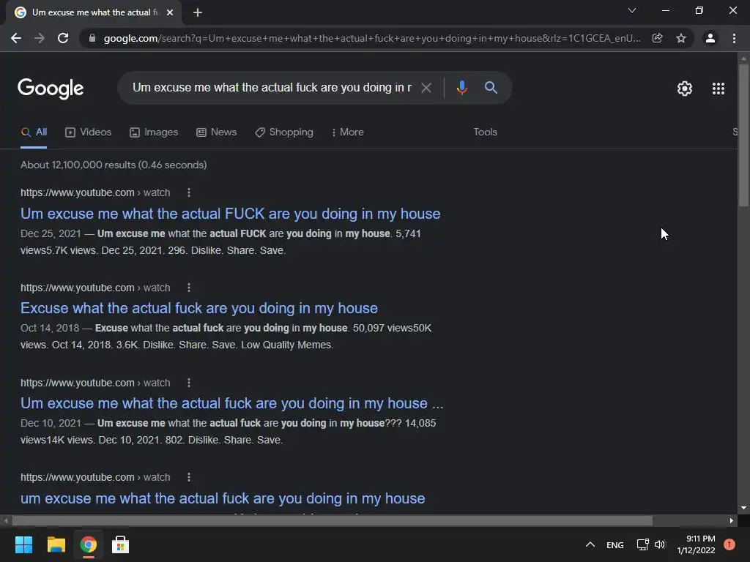Open options for the fourth YouTube result

(189, 477)
